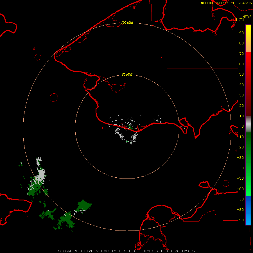Click the 20 value on the velocity scale
The width and height of the screenshot is (253, 253).
pyautogui.click(x=241, y=105)
